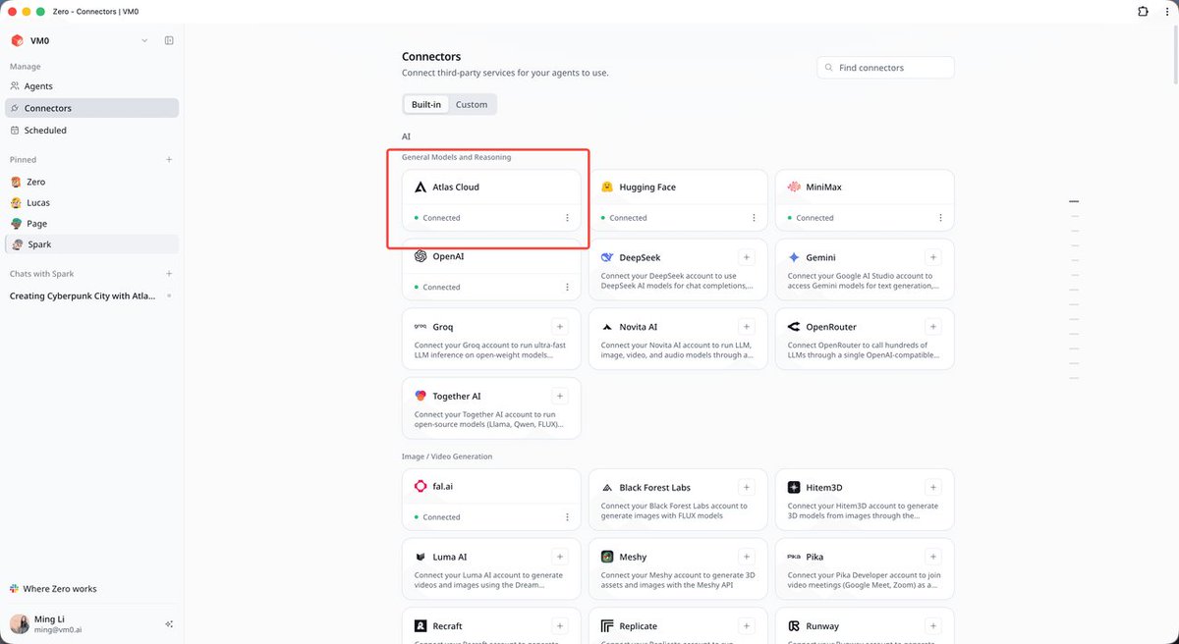Open OpenAI options menu
This screenshot has width=1179, height=644.
point(567,287)
